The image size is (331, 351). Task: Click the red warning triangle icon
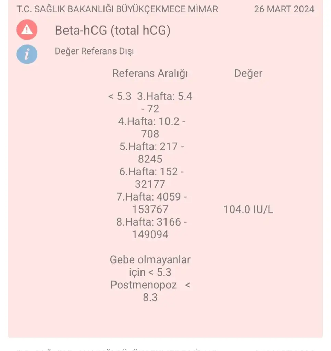(27, 30)
